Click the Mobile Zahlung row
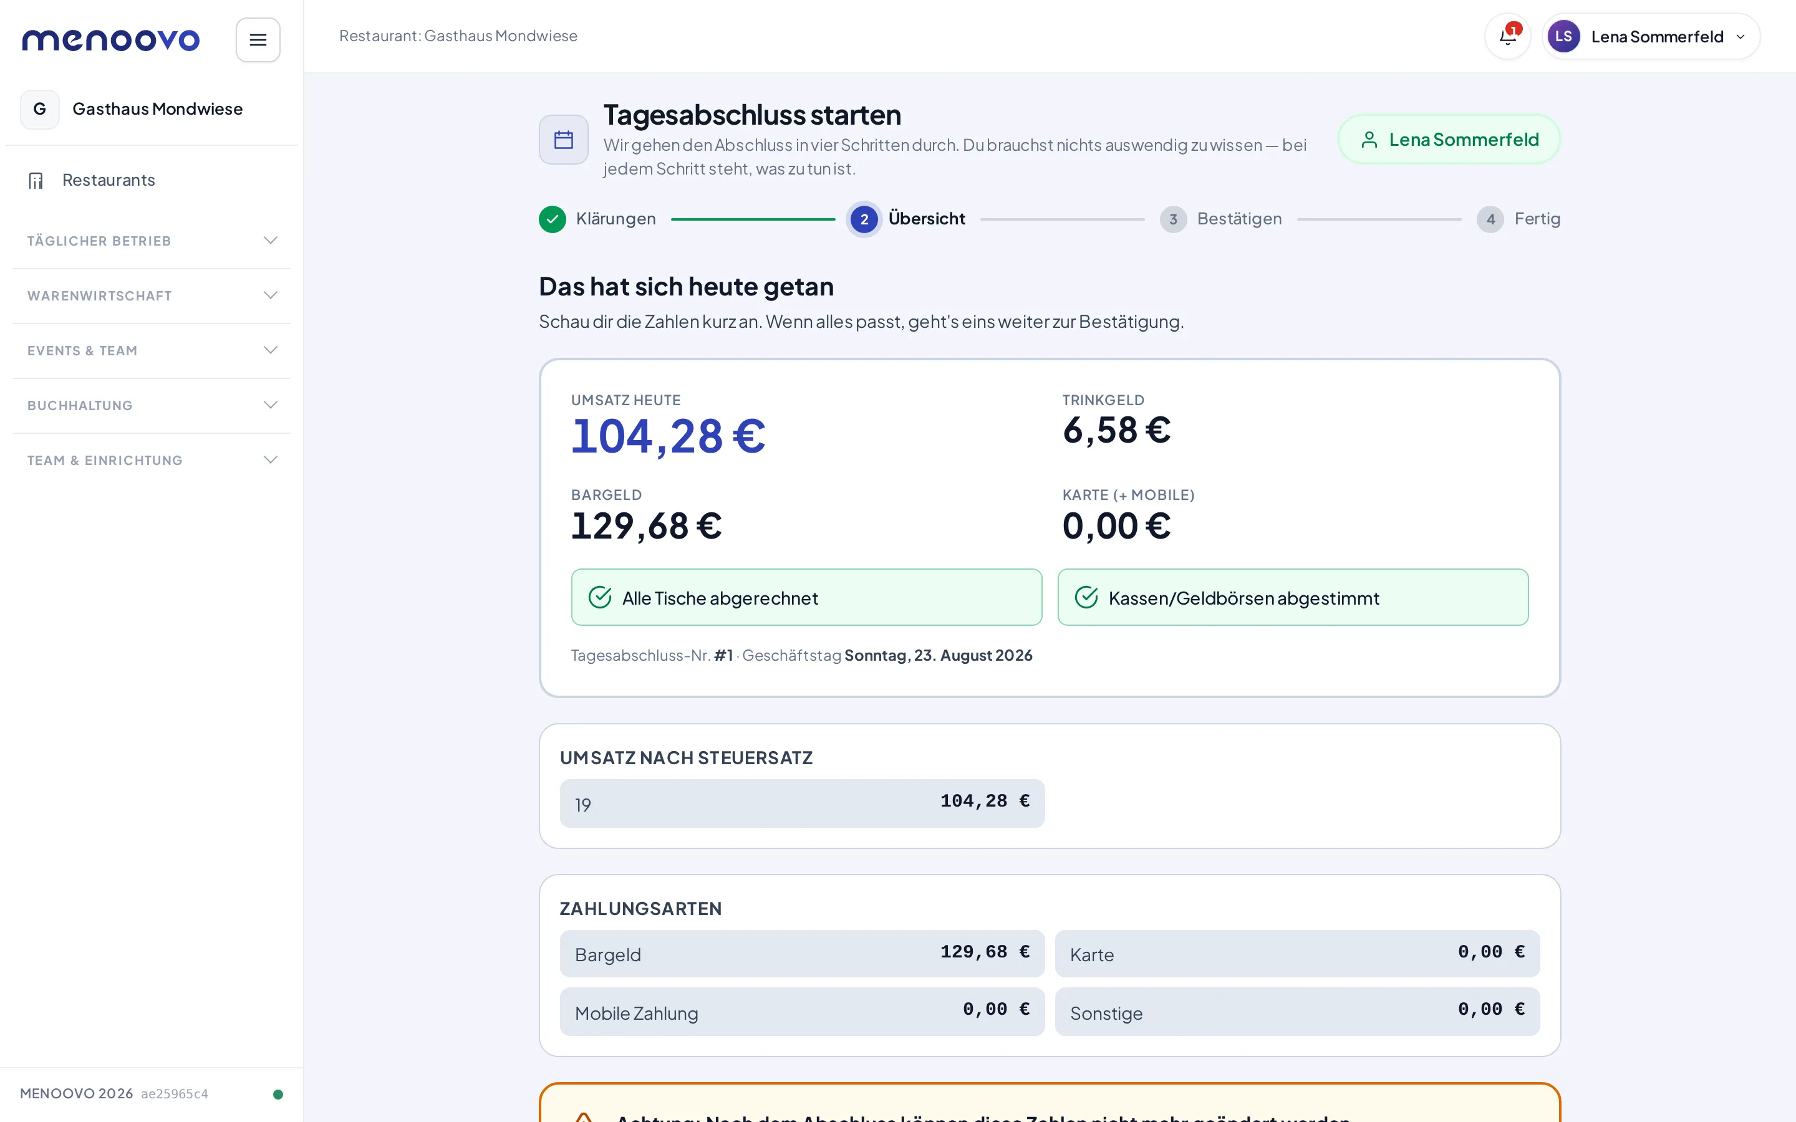The image size is (1796, 1122). (x=802, y=1012)
